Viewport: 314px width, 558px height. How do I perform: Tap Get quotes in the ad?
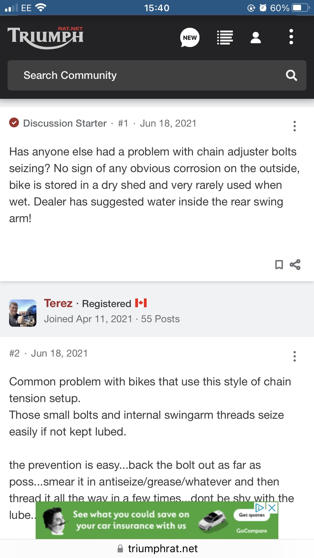[x=252, y=515]
